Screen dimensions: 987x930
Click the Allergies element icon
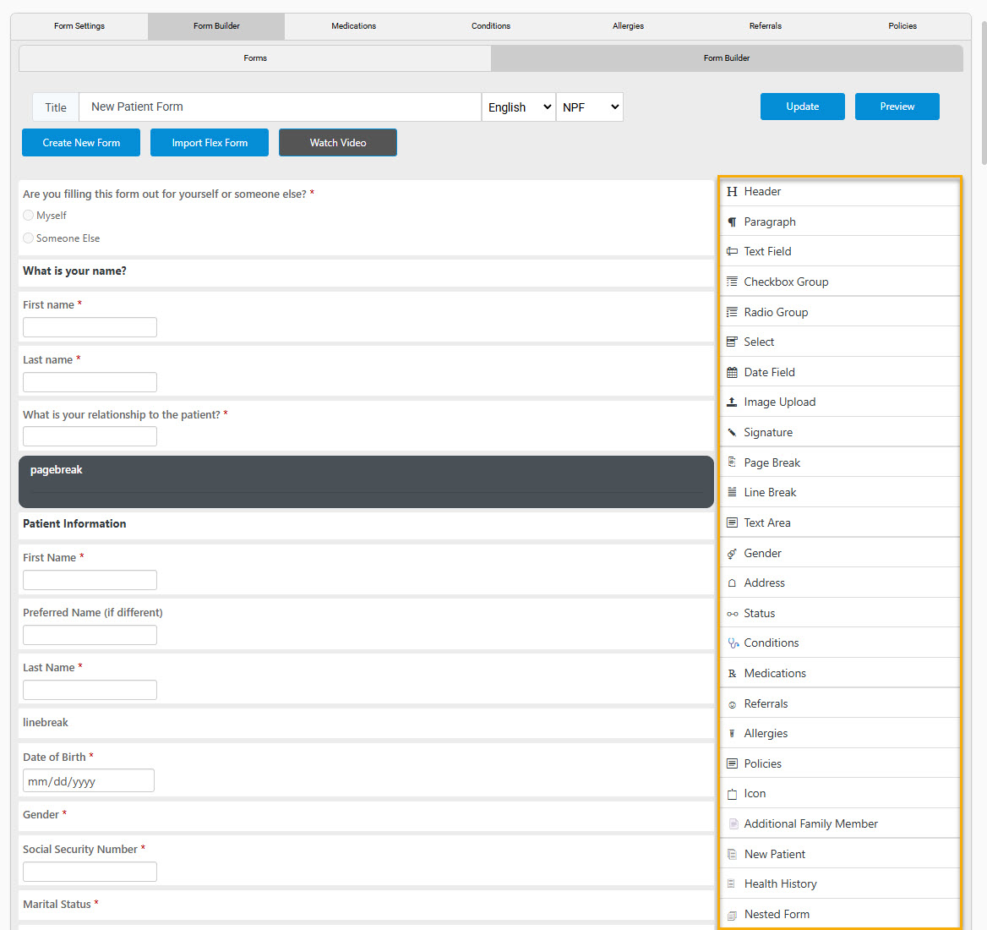732,733
